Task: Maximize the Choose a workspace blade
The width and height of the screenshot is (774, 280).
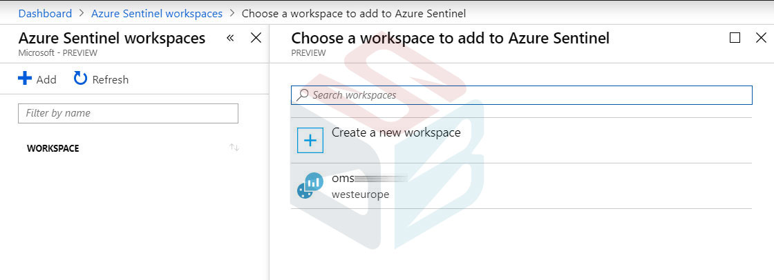Action: pos(735,38)
